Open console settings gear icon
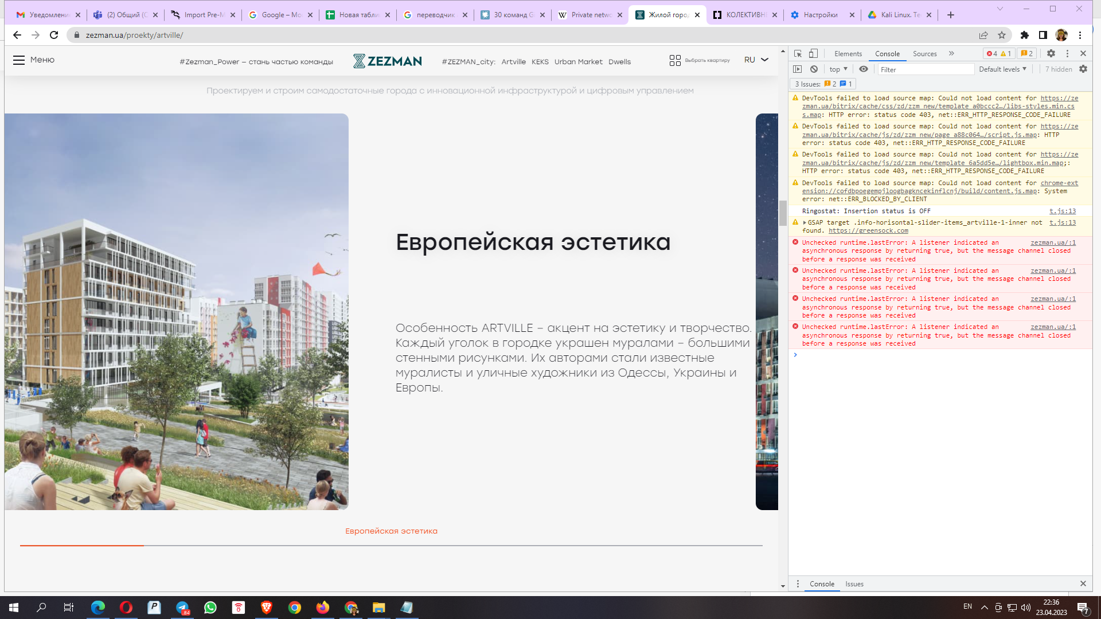 tap(1083, 69)
